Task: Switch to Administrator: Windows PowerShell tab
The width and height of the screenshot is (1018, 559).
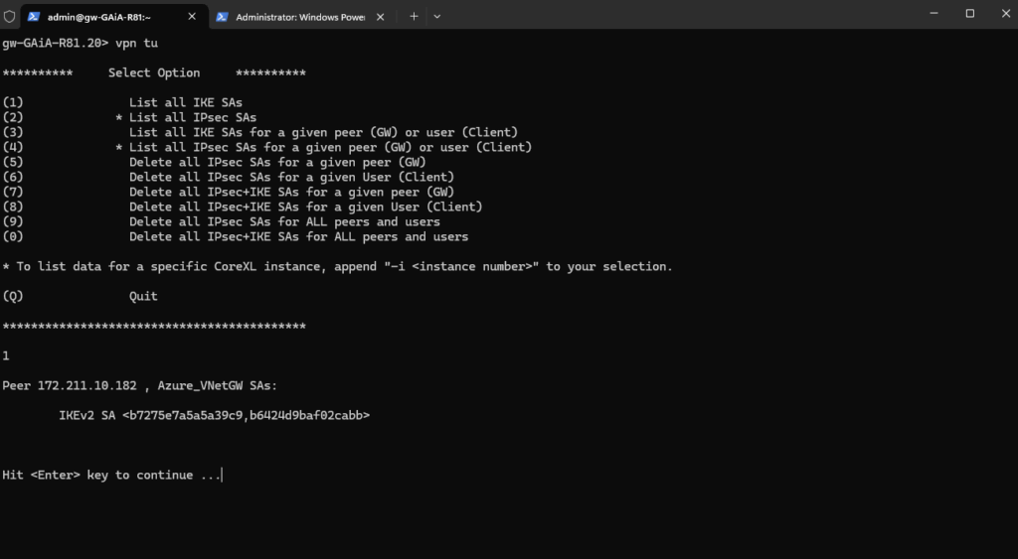Action: 300,17
